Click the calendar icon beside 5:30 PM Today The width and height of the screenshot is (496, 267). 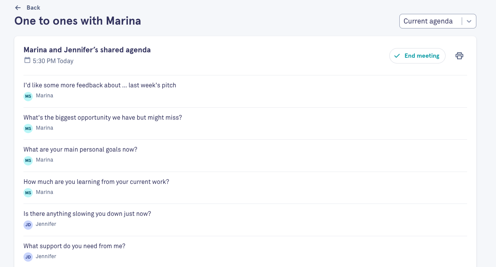click(x=27, y=60)
